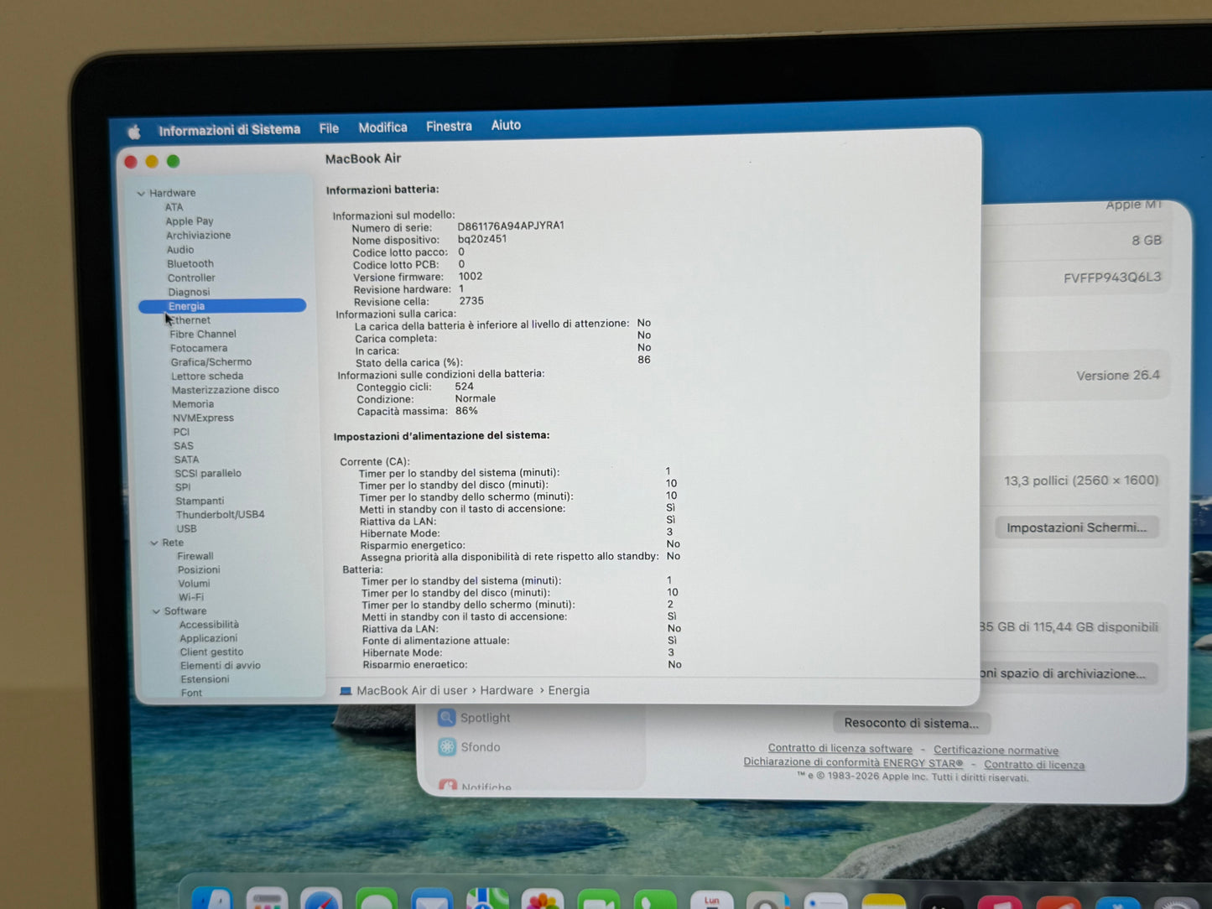Click the serial number D861176A94APJYRA1
This screenshot has height=909, width=1212.
[511, 226]
